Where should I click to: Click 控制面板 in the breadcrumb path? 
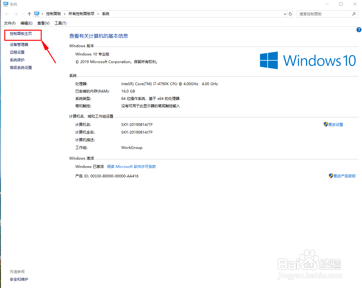[x=54, y=14]
